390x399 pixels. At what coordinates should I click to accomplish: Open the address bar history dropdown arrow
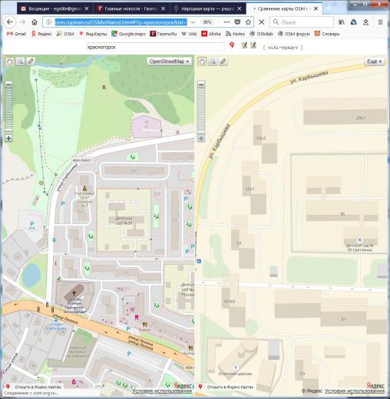pyautogui.click(x=193, y=22)
